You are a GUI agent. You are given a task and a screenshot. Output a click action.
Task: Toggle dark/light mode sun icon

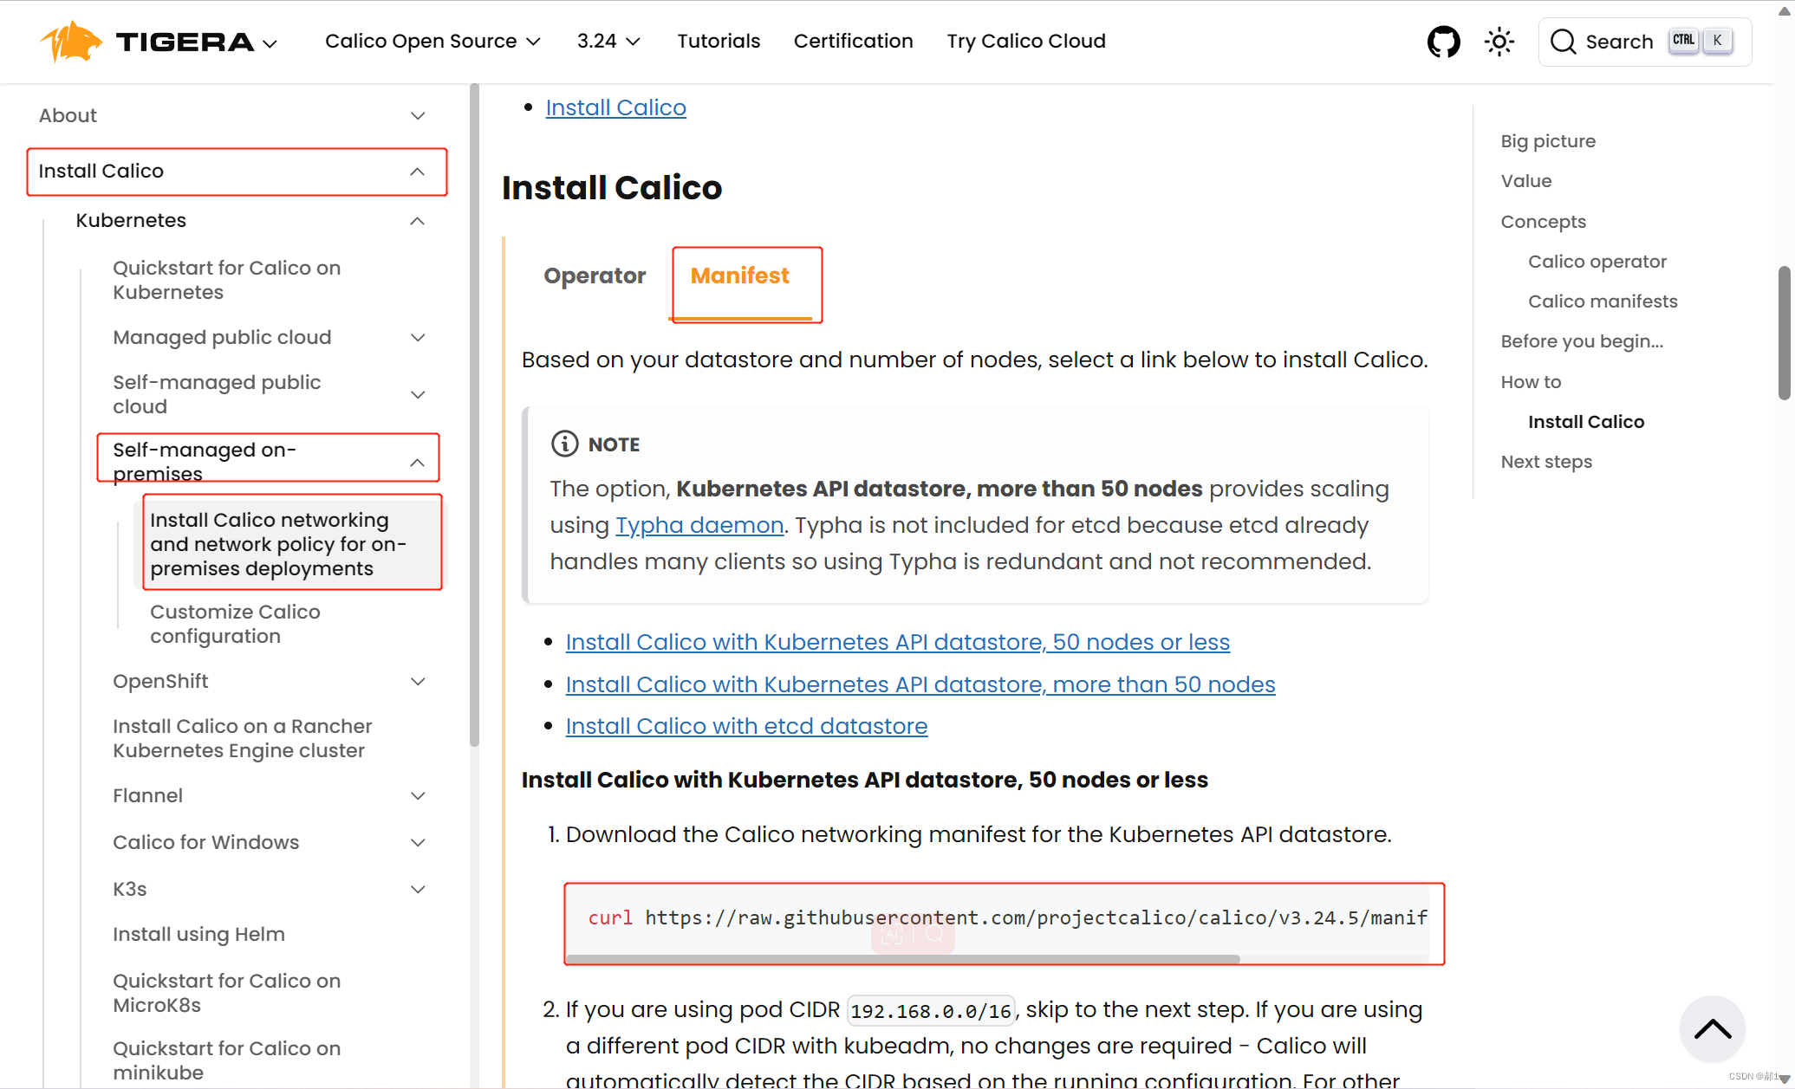tap(1499, 42)
